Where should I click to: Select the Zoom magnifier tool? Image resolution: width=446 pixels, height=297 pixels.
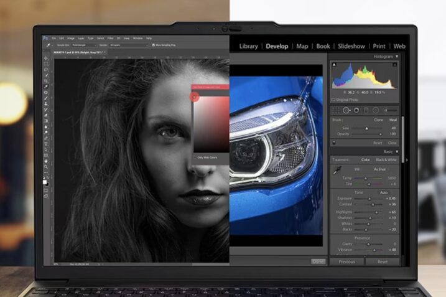(x=46, y=167)
